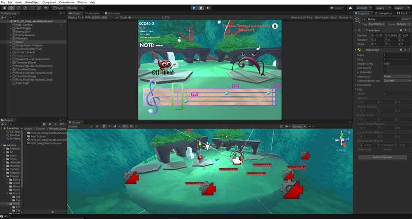412x219 pixels.
Task: Toggle 2D mode in Scene view
Action: click(97, 126)
